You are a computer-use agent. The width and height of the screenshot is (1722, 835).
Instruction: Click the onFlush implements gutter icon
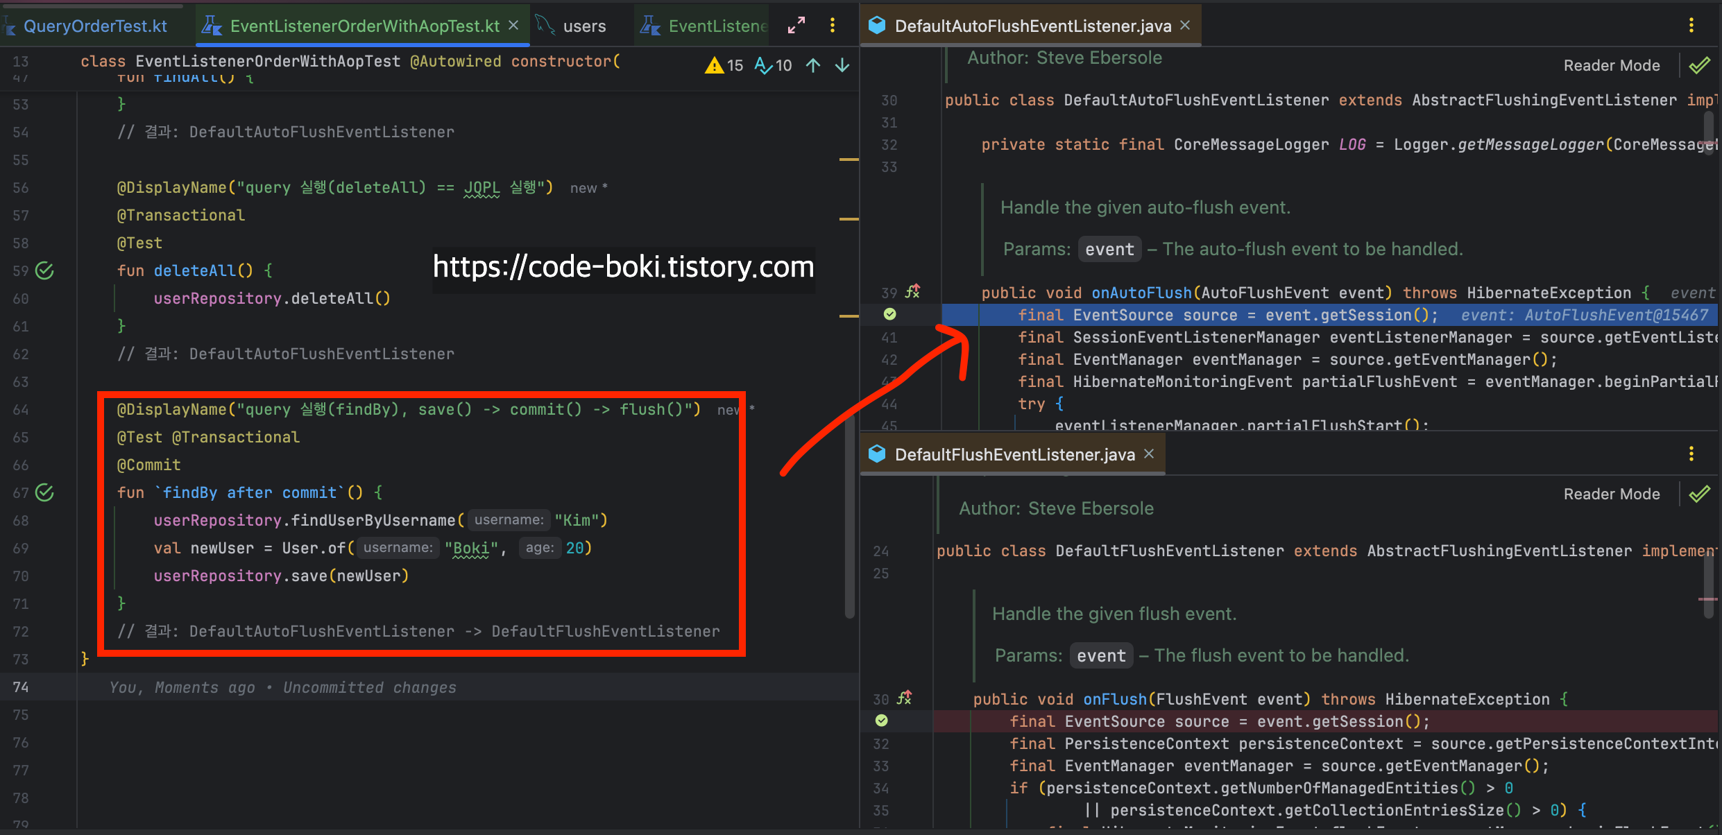click(904, 698)
